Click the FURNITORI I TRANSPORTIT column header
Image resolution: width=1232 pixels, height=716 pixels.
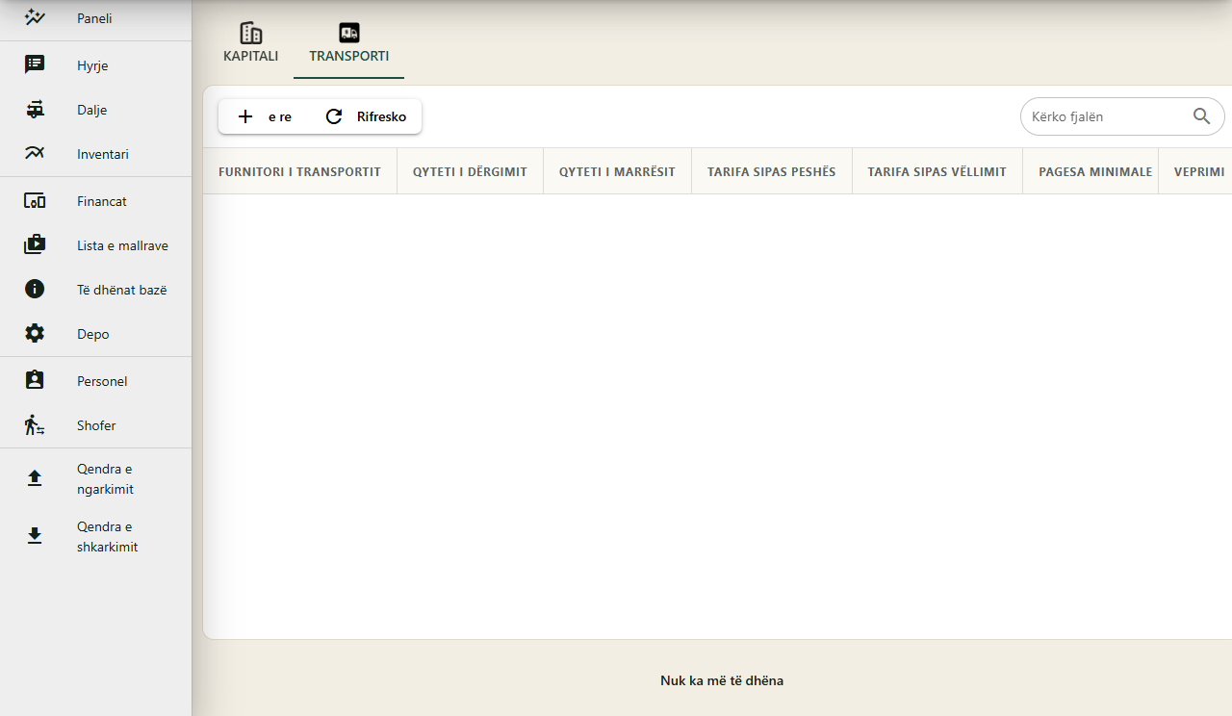pos(299,171)
